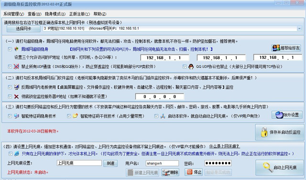Click the 测速 button
306x180 pixels.
pos(110,163)
